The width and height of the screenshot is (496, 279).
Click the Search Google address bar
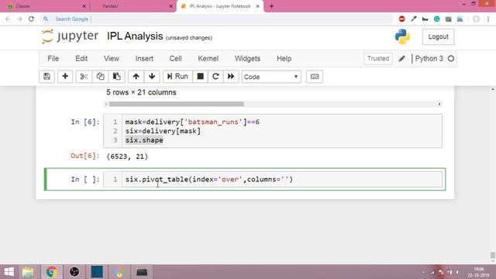217,19
